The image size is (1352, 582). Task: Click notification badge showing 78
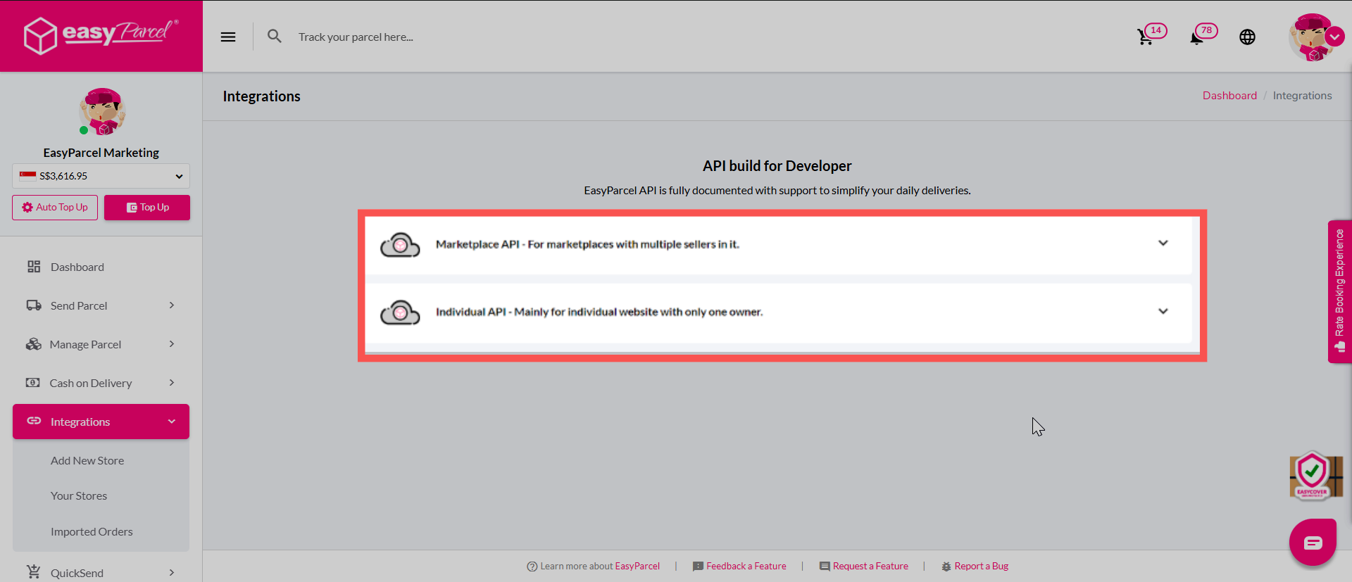coord(1206,30)
